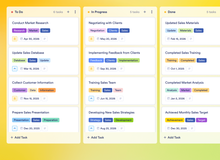The height and width of the screenshot is (160, 220).
Task: Click priority icon on Developing New Sales Strategies
Action: (92, 128)
